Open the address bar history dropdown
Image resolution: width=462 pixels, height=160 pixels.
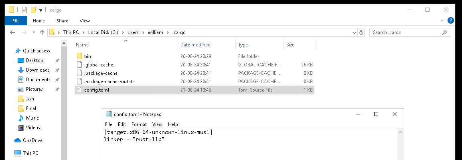(x=354, y=32)
